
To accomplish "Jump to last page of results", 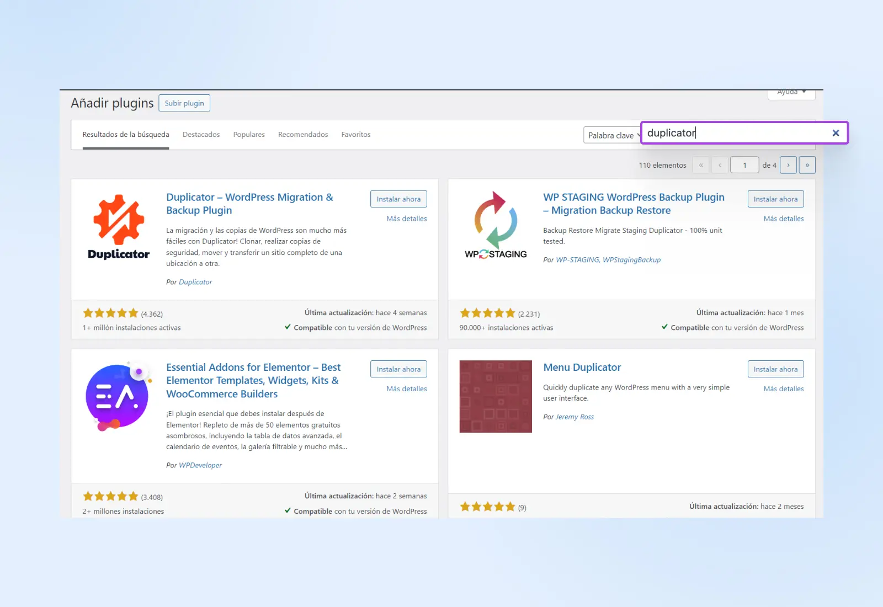I will coord(807,165).
